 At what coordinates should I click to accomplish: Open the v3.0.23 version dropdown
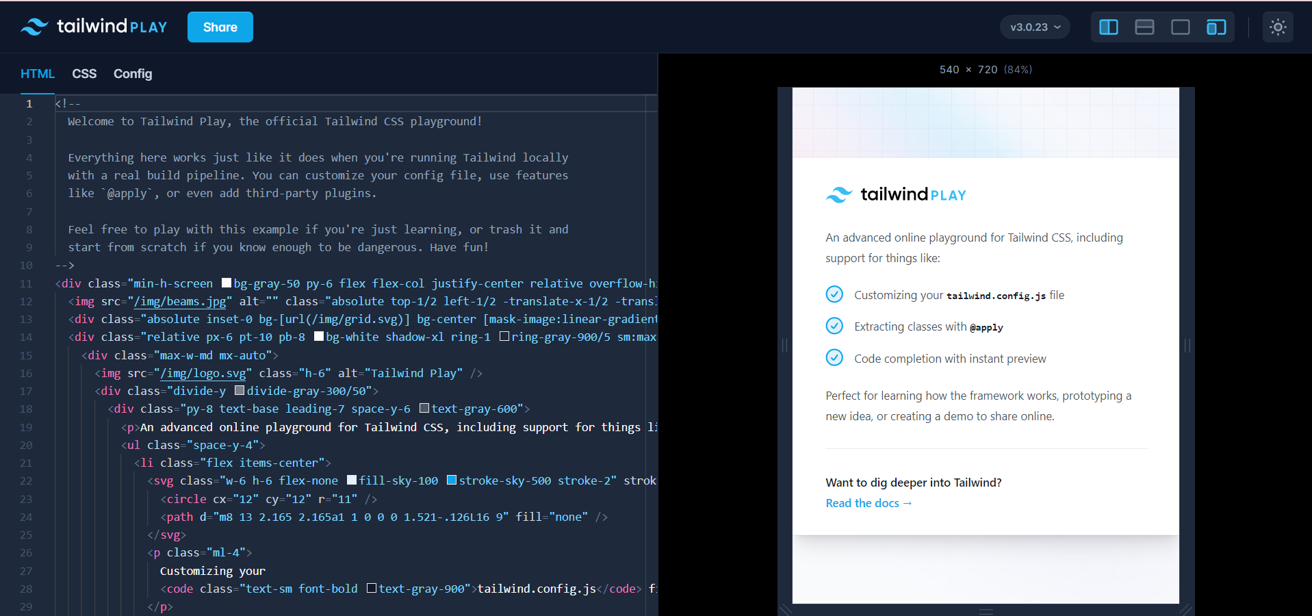pyautogui.click(x=1035, y=27)
